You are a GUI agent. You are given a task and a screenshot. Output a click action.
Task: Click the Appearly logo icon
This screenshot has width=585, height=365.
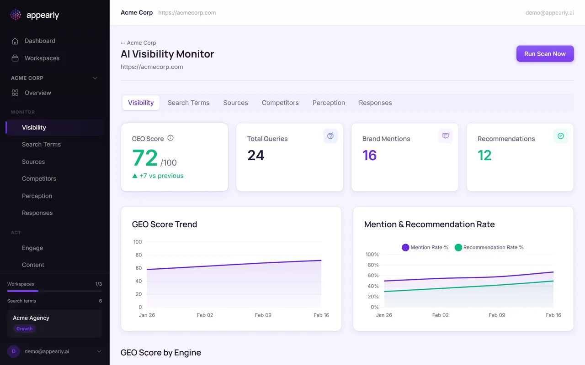pyautogui.click(x=16, y=15)
